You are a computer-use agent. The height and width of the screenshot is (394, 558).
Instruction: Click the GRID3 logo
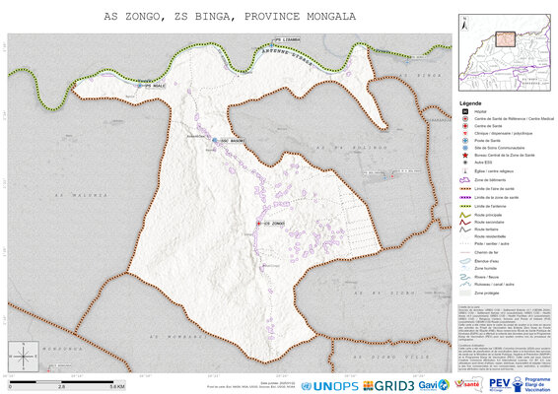click(x=388, y=386)
